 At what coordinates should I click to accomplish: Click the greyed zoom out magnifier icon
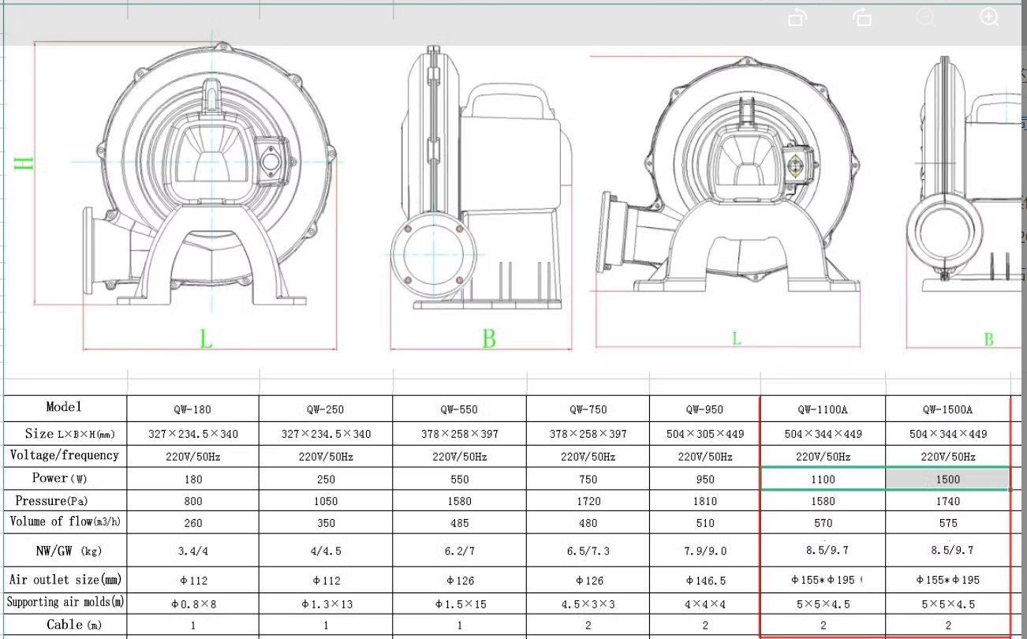925,17
